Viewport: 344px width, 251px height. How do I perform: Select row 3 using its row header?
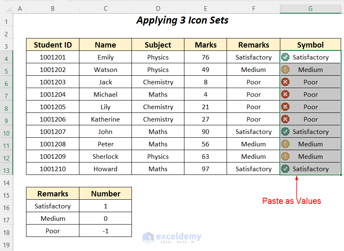point(6,45)
